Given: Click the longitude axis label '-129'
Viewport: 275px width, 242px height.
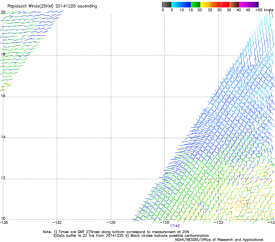Looking at the screenshot, I should tap(111, 223).
